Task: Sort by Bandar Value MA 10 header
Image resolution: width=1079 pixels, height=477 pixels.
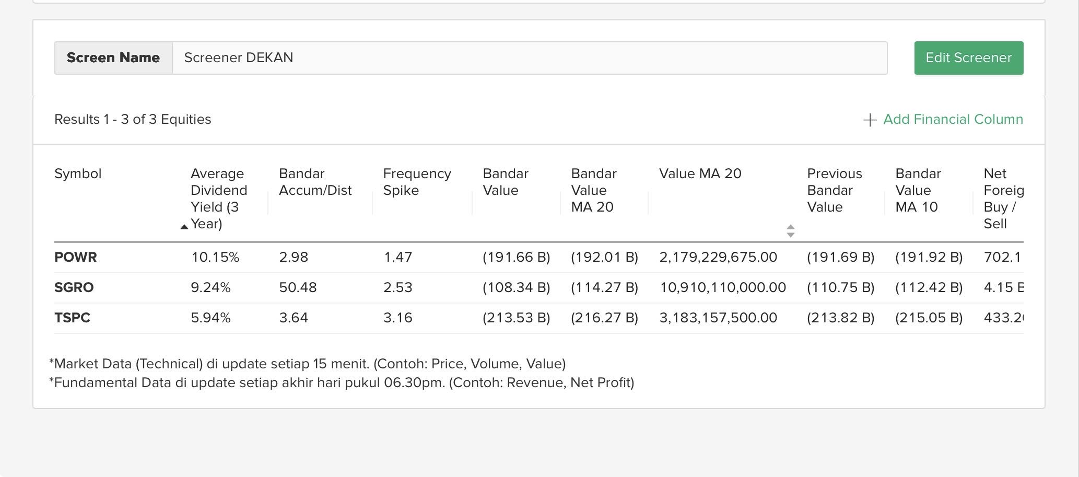Action: [918, 190]
